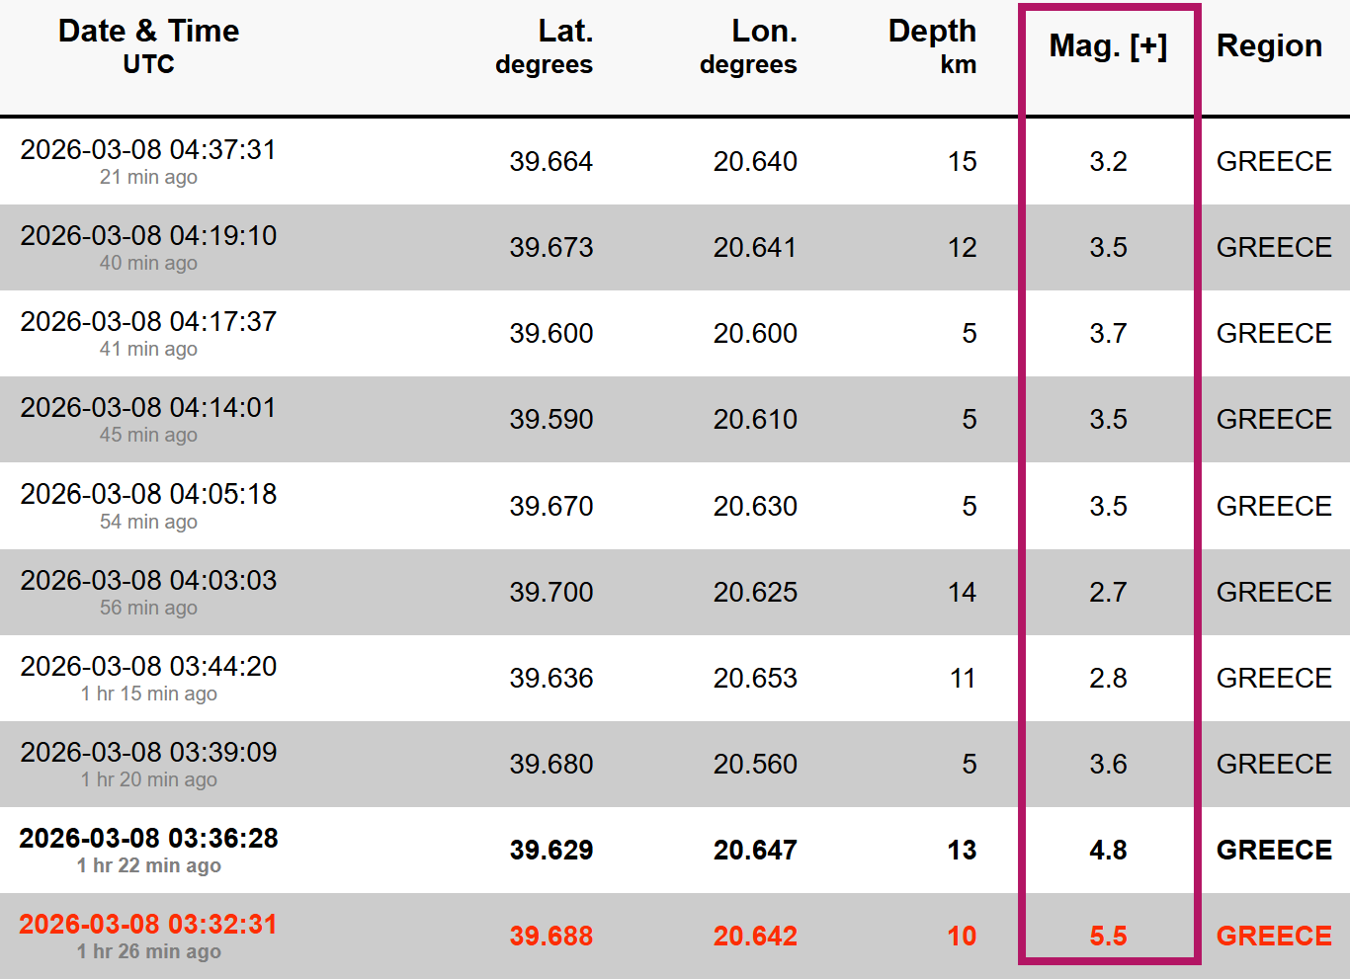Viewport: 1350px width, 980px height.
Task: Click the 04:14:01 event timestamp
Action: 148,408
